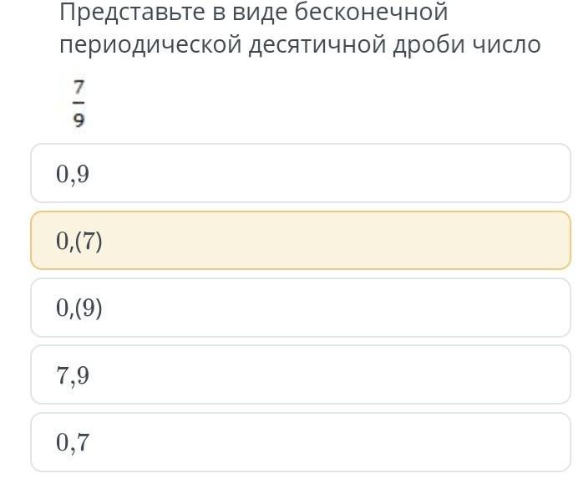Click the fraction 7/9 image
The height and width of the screenshot is (494, 583).
click(79, 103)
